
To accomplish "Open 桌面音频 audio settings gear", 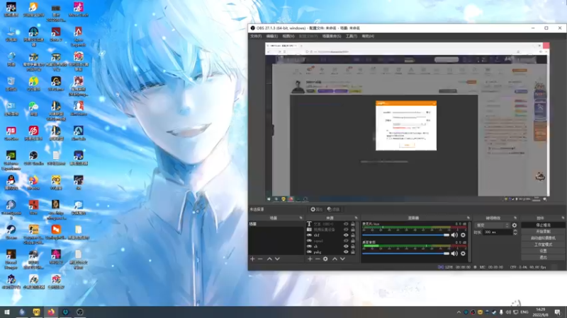I will click(463, 254).
